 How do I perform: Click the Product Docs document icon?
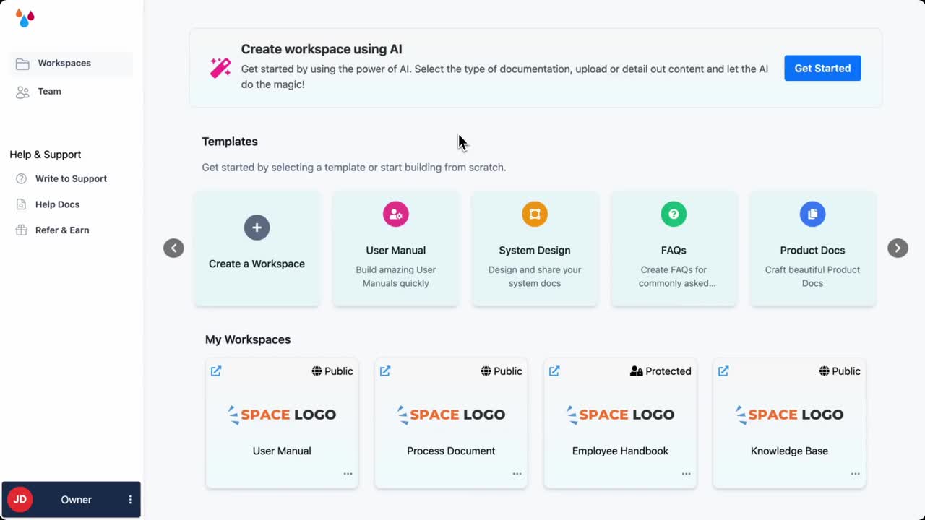[x=812, y=214]
